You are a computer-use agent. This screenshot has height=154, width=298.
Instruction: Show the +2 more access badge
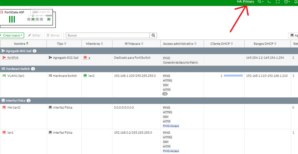coord(165,94)
